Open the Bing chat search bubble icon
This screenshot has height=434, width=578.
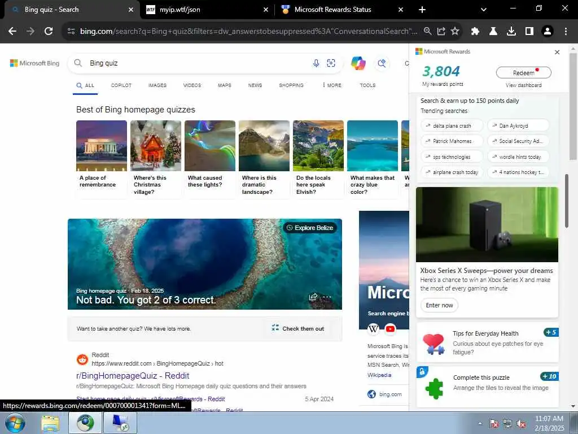[382, 63]
